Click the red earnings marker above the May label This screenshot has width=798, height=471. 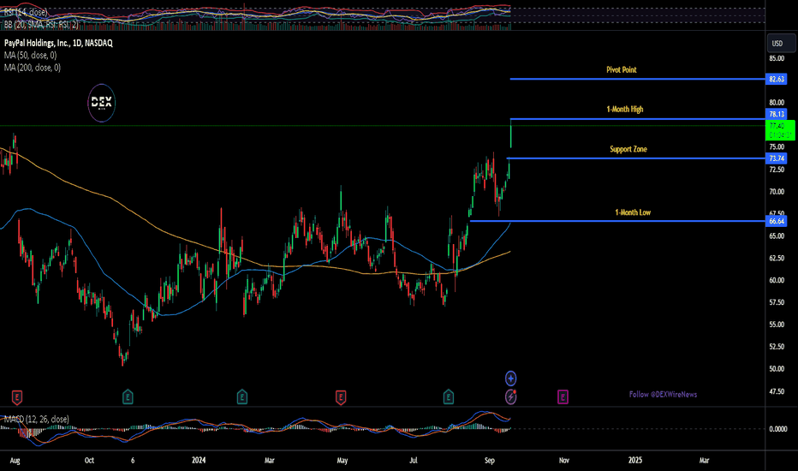pos(341,397)
